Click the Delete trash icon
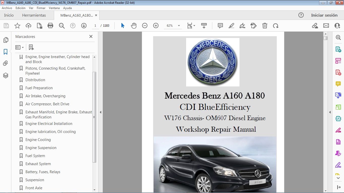 click(x=265, y=26)
